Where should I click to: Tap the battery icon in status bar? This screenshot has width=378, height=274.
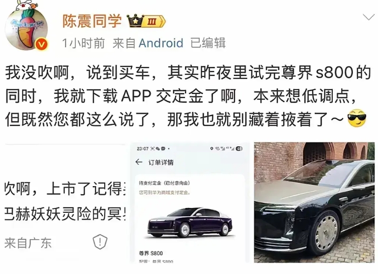pos(239,149)
